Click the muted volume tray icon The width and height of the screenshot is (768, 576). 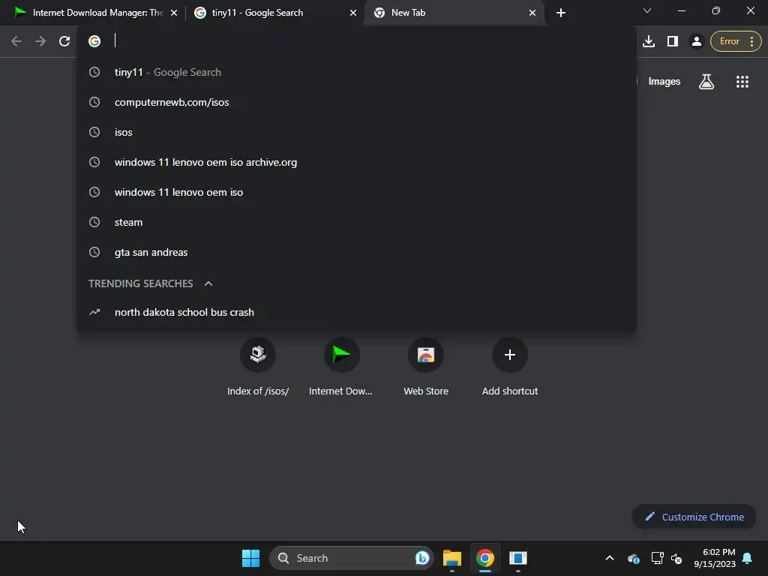pyautogui.click(x=677, y=558)
